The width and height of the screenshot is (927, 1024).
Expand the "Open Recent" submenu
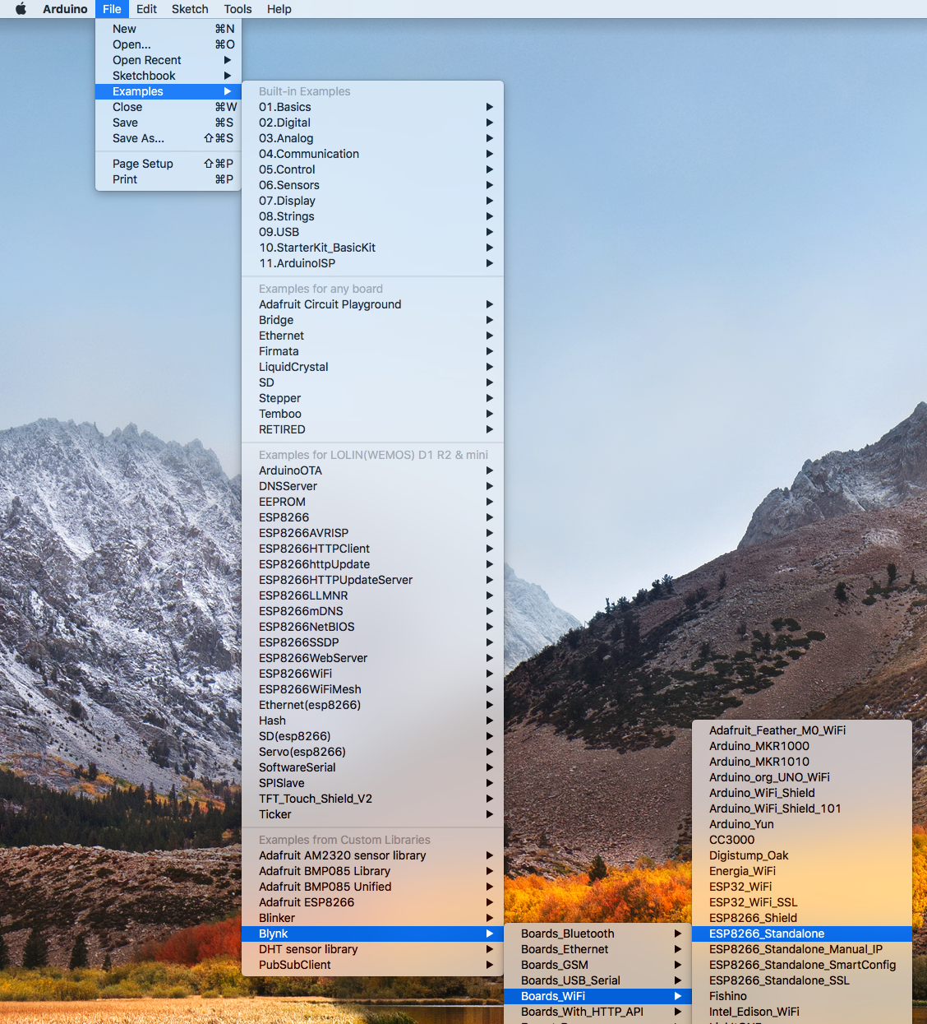146,59
